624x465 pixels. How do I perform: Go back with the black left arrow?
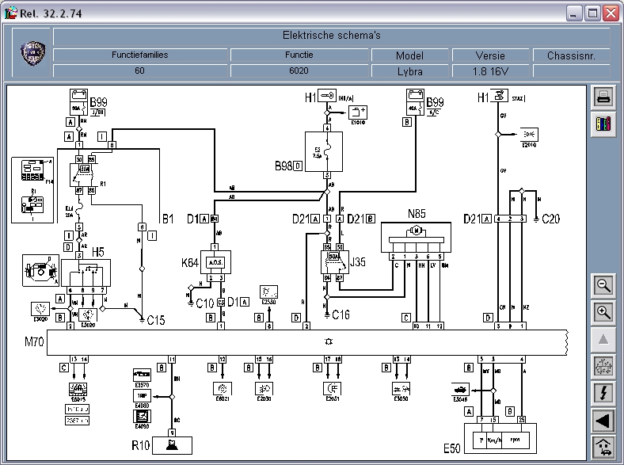603,420
